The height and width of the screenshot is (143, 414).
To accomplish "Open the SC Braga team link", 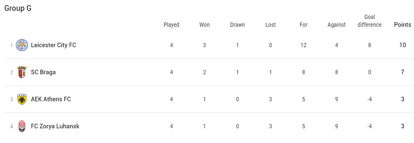I will (x=43, y=72).
